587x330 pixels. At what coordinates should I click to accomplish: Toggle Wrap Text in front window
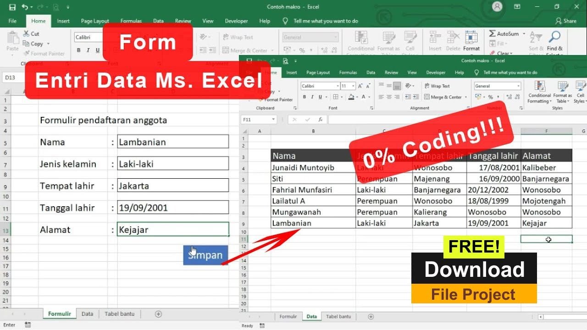pyautogui.click(x=437, y=86)
